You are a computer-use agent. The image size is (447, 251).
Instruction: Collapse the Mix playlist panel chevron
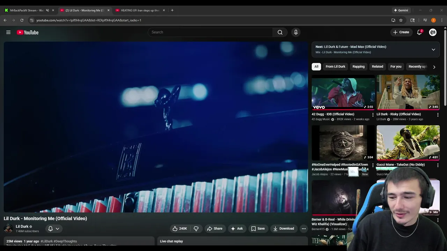[433, 50]
